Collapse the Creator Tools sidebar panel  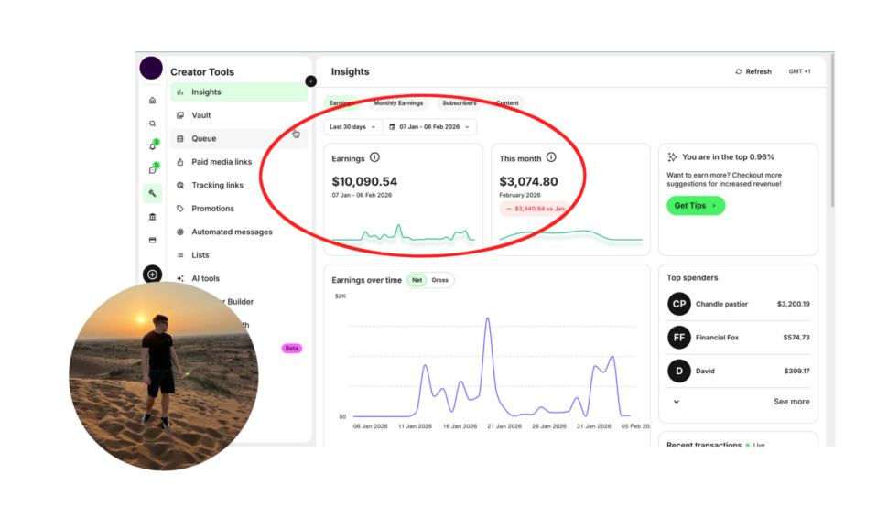310,81
